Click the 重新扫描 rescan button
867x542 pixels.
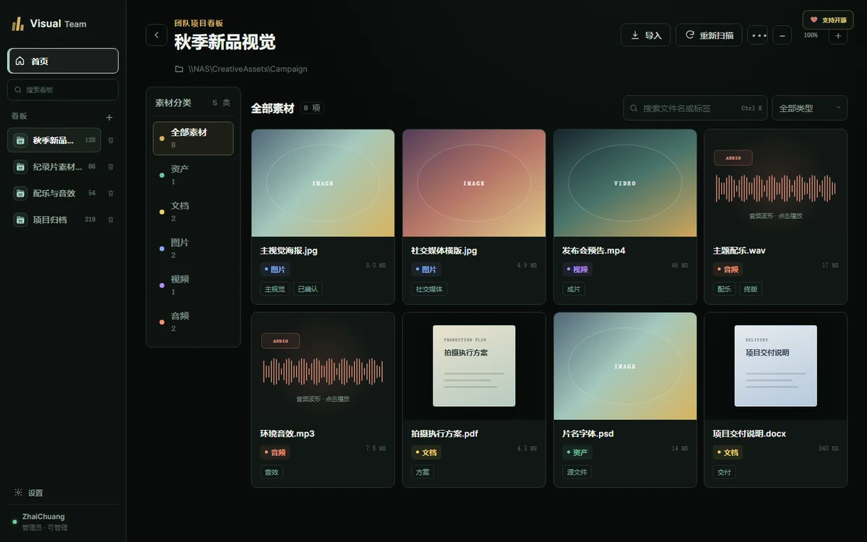tap(709, 35)
